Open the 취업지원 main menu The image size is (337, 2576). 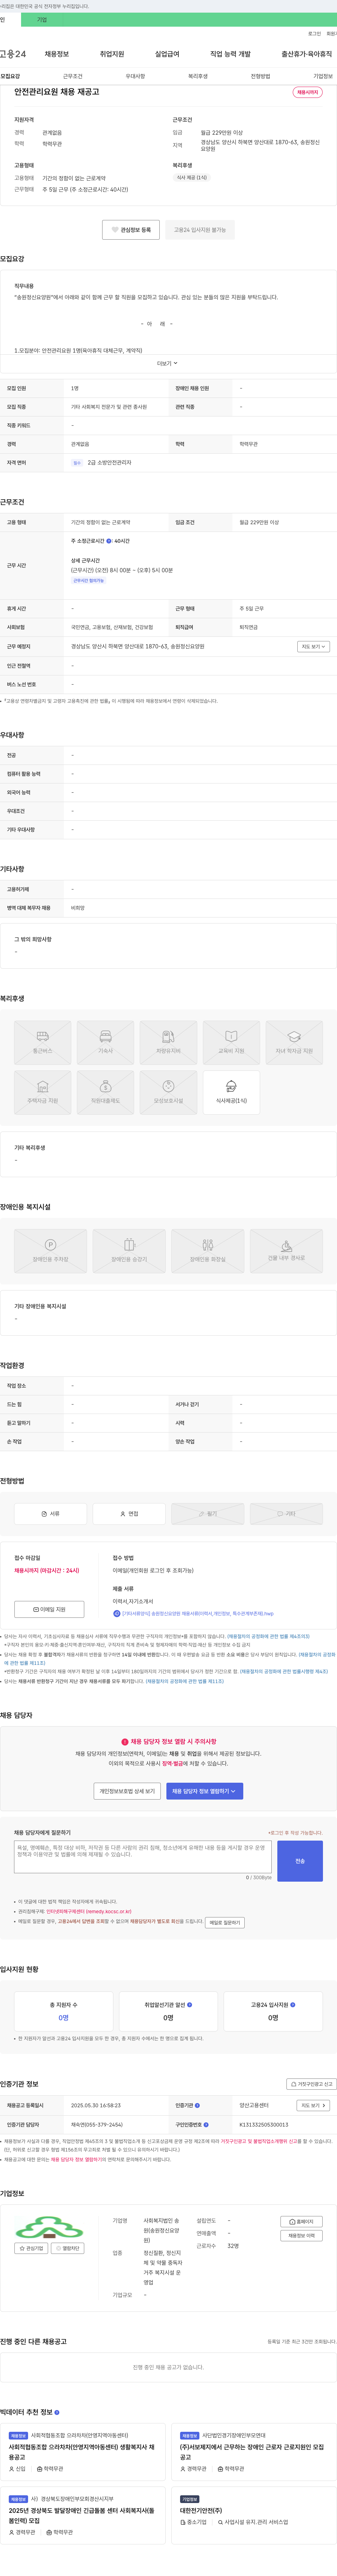pos(112,54)
